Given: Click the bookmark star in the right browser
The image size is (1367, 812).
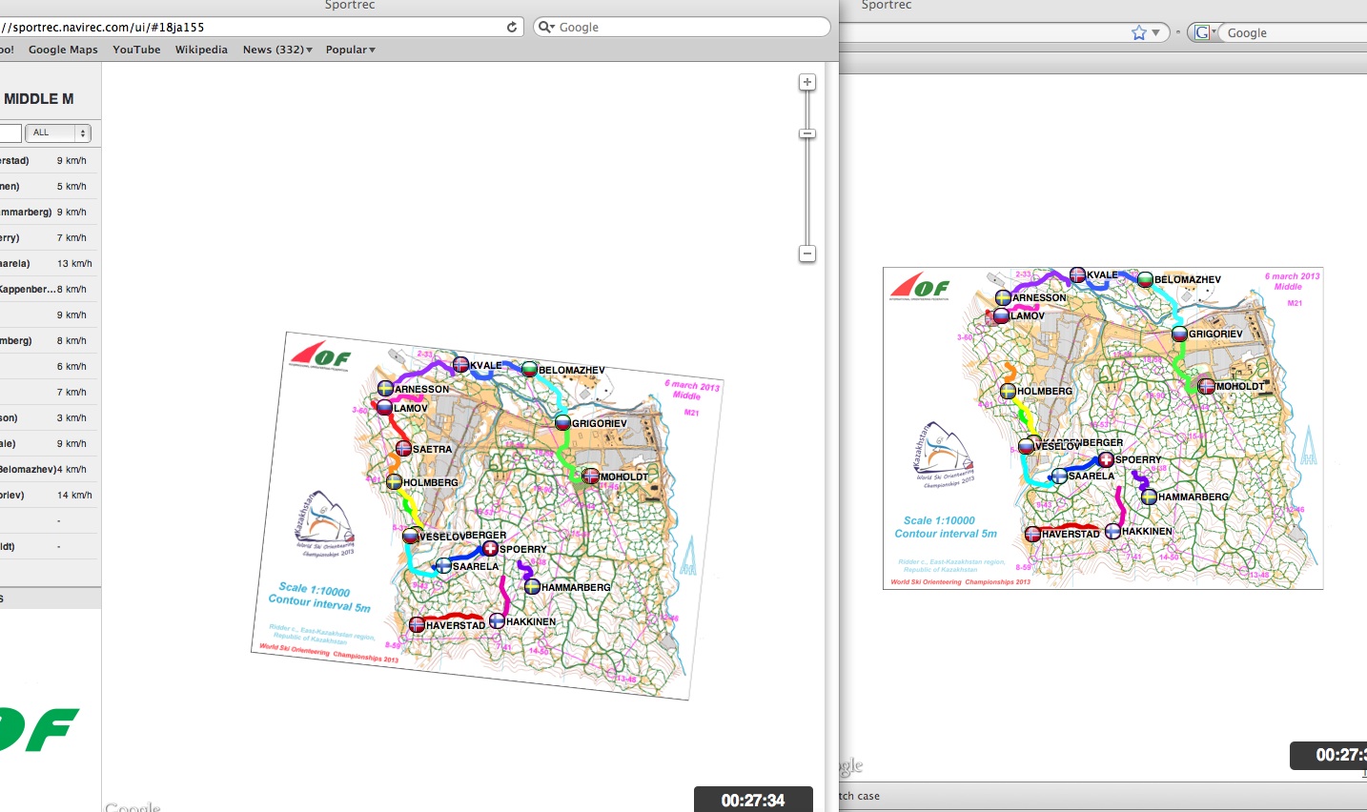Looking at the screenshot, I should [x=1138, y=32].
